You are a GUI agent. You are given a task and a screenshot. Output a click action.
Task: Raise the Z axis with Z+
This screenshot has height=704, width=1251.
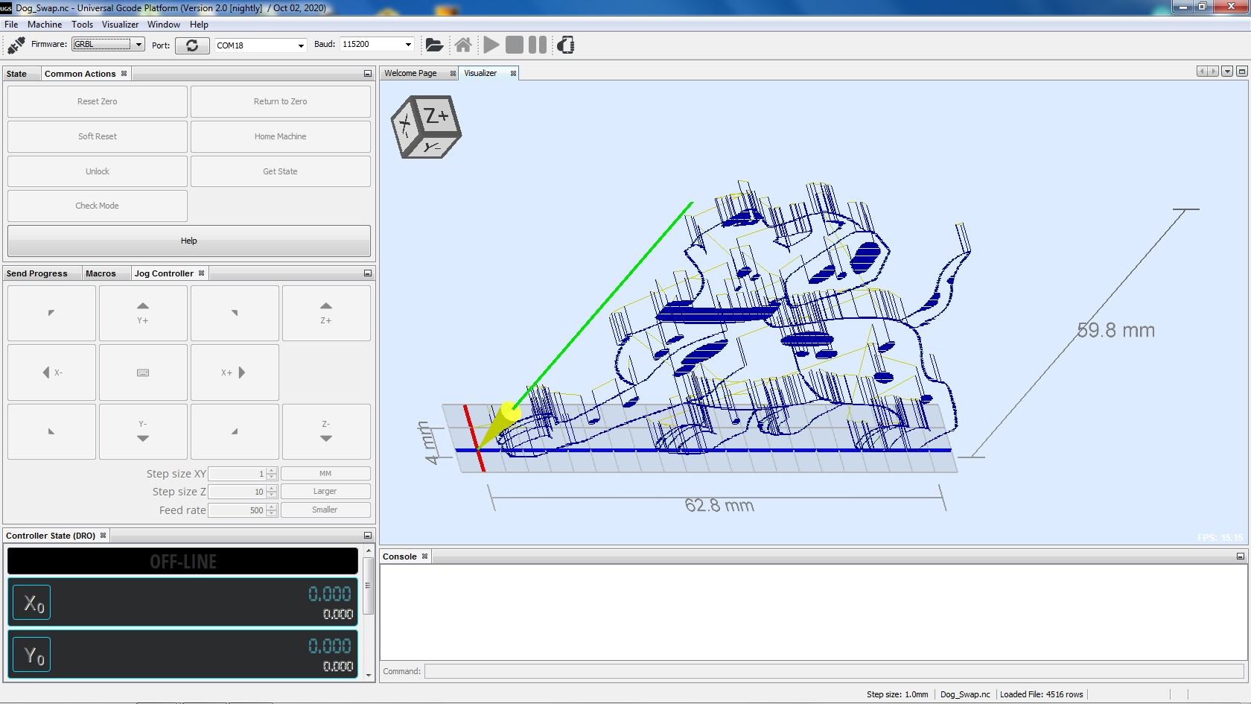click(x=326, y=313)
